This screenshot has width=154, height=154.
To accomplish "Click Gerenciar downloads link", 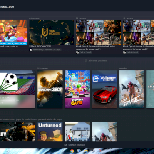I will 77,145.
